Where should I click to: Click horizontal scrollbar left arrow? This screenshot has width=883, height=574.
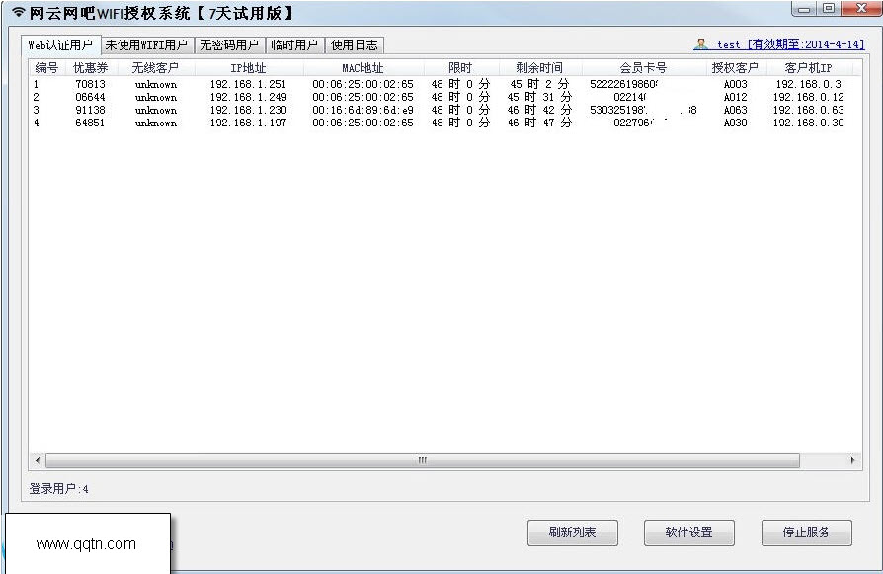pos(38,460)
